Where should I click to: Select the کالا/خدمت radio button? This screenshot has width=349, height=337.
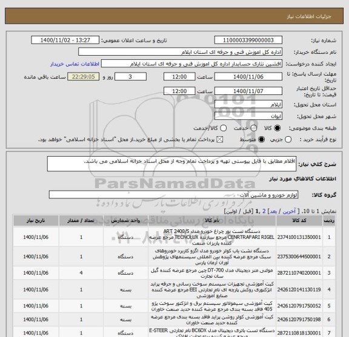[x=223, y=128]
